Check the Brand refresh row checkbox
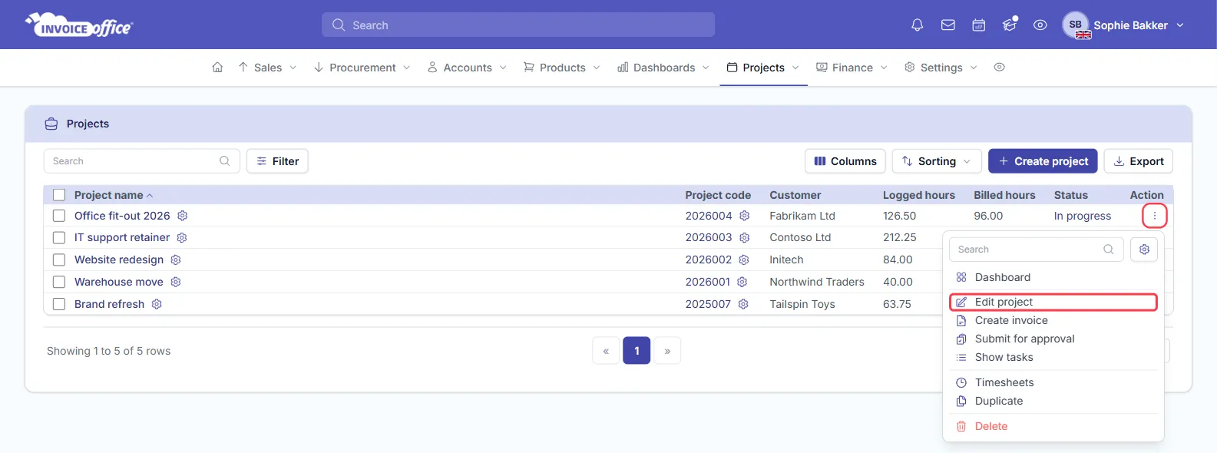The width and height of the screenshot is (1217, 453). tap(59, 304)
